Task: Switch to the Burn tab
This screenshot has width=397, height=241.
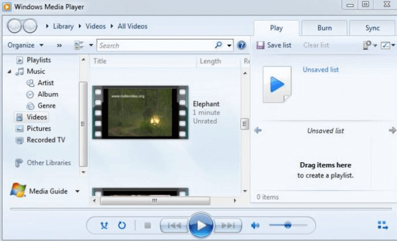Action: coord(324,28)
